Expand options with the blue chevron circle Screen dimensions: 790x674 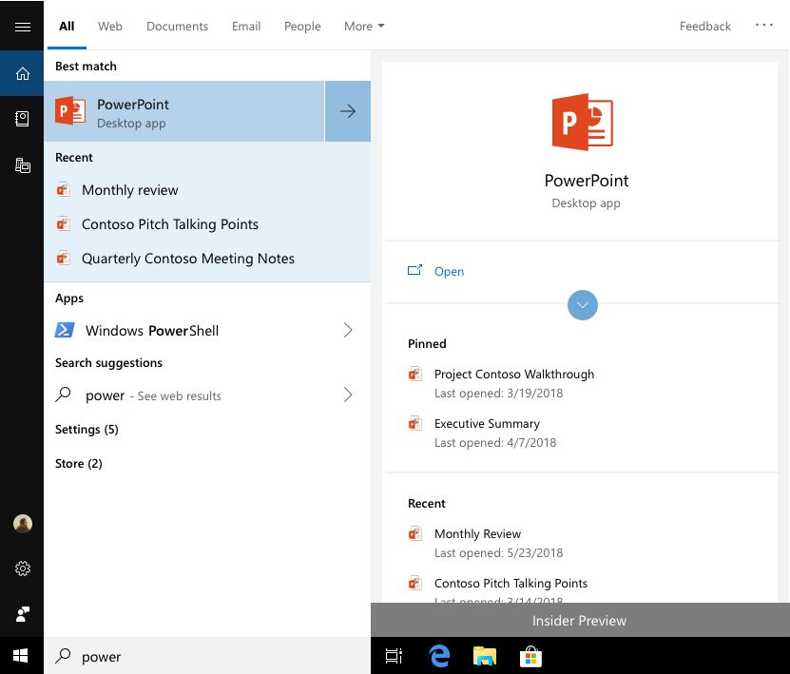[582, 304]
